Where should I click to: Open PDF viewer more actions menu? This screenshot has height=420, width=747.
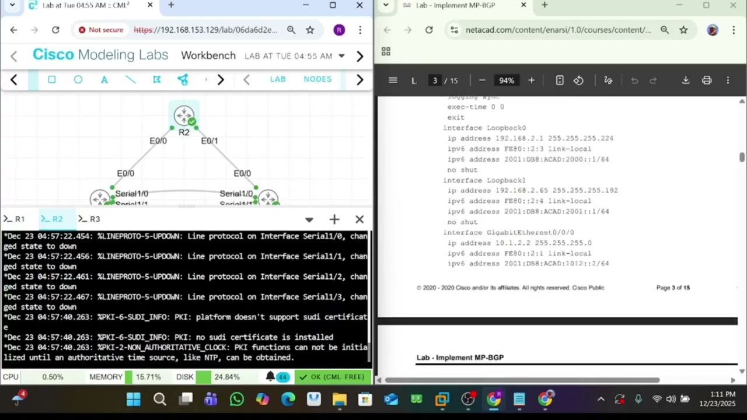(728, 80)
